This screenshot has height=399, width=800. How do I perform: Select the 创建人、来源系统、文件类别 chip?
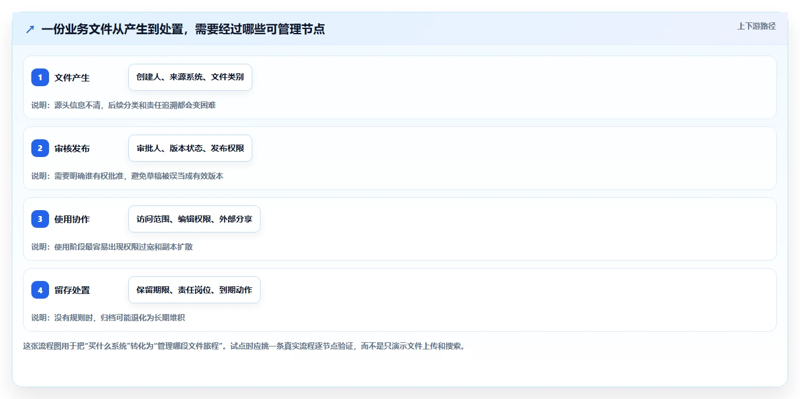click(x=190, y=77)
